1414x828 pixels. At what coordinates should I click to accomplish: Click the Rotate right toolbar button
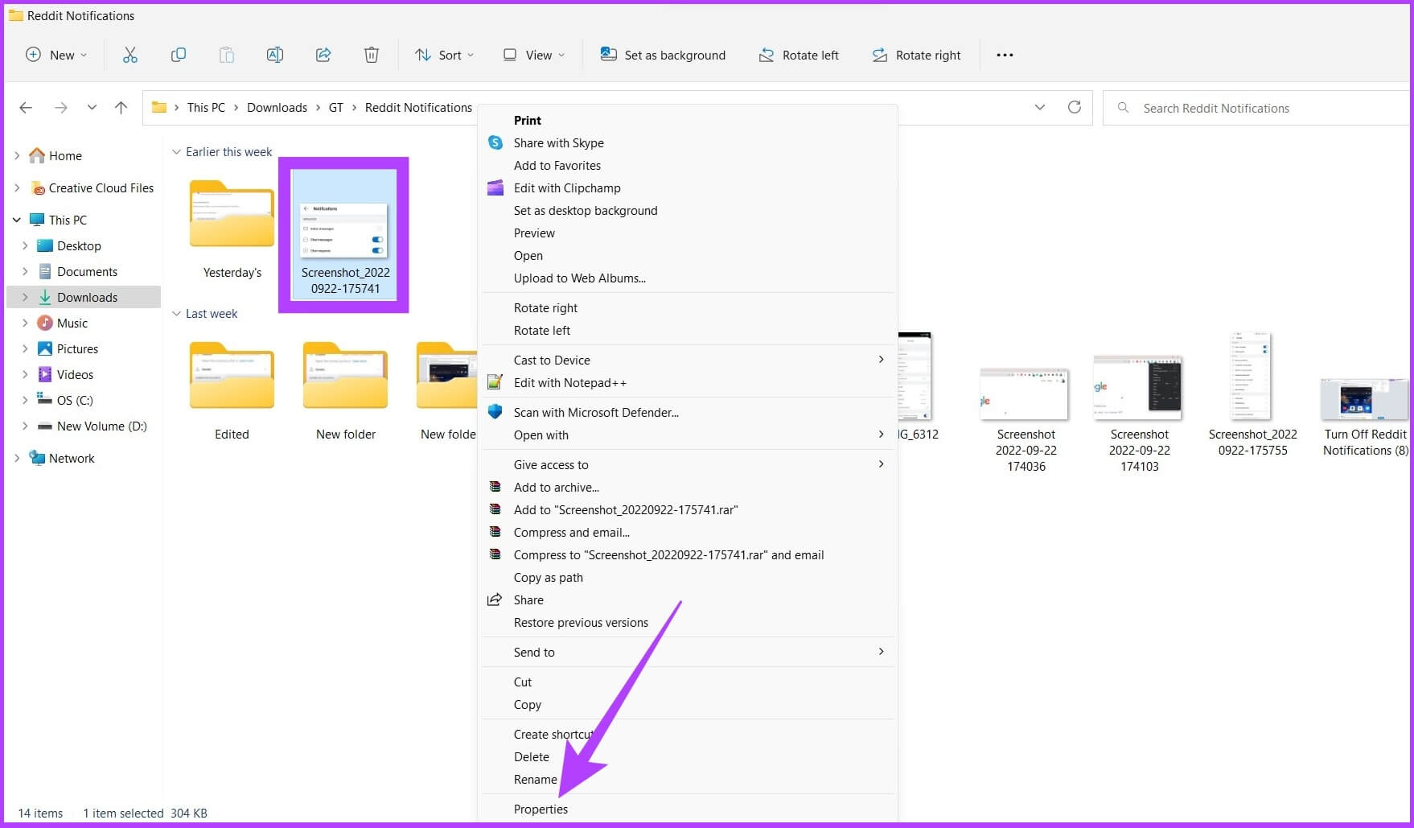coord(916,55)
